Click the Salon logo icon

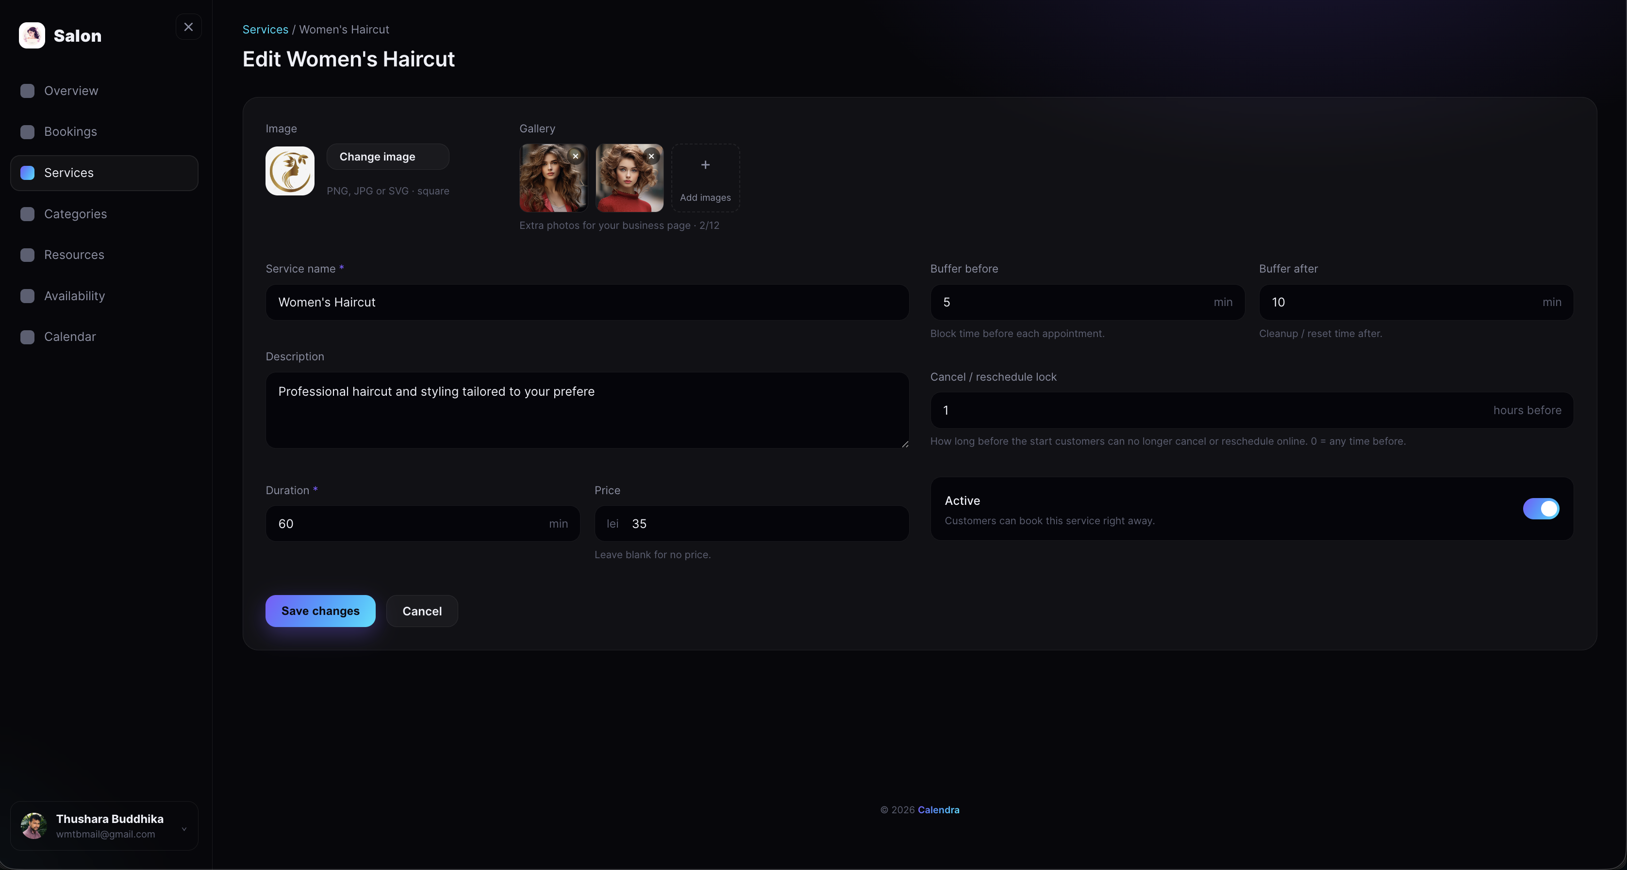[32, 35]
